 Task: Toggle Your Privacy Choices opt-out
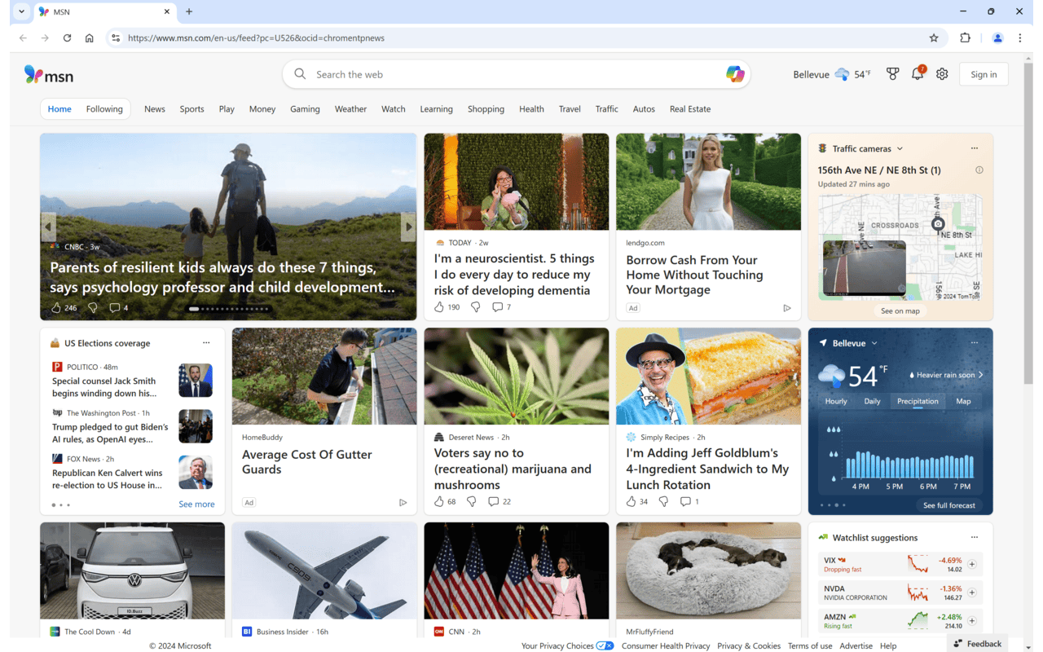(605, 645)
